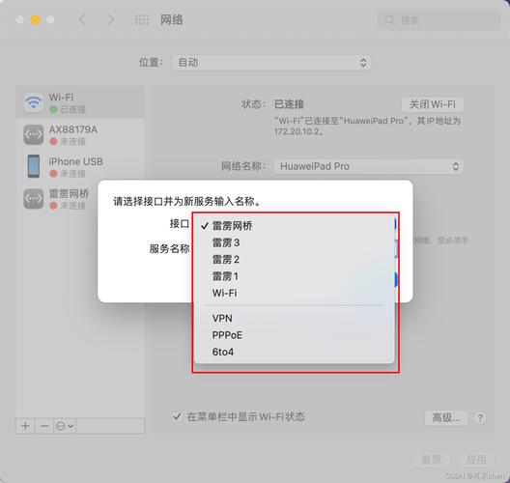Open the 位置 location dropdown

click(x=270, y=63)
